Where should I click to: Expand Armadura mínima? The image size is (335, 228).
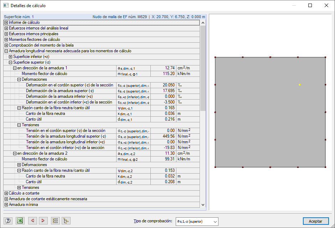6,205
